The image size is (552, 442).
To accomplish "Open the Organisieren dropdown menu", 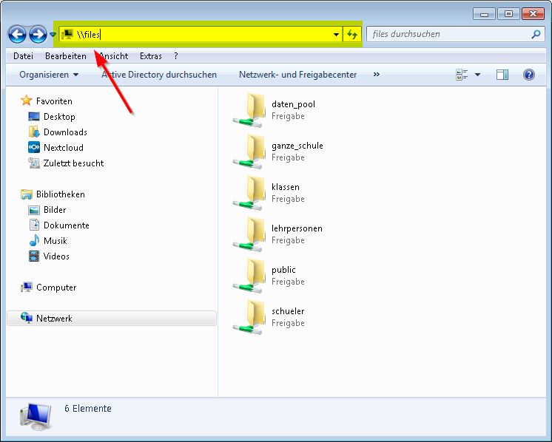I will (49, 75).
